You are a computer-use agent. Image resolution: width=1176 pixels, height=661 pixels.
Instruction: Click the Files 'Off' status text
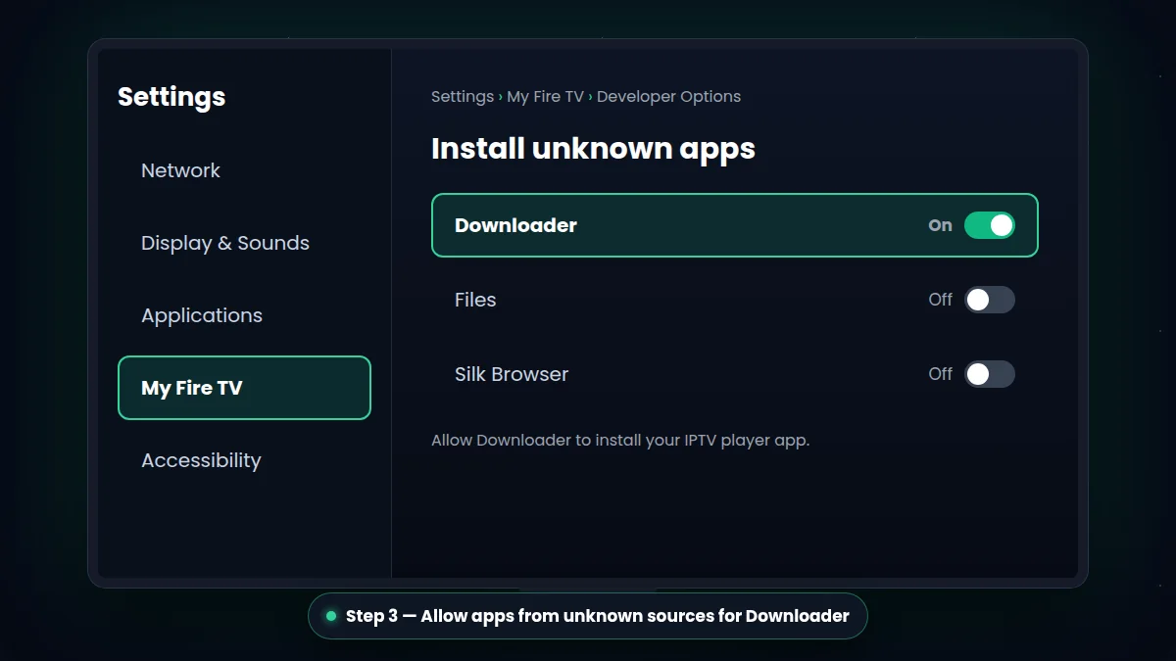940,300
